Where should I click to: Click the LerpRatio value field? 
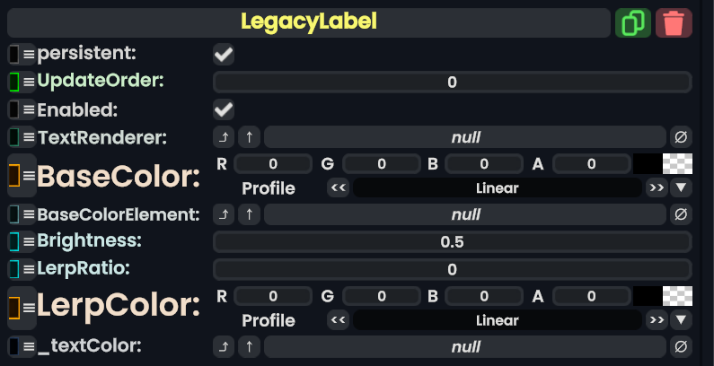click(452, 269)
